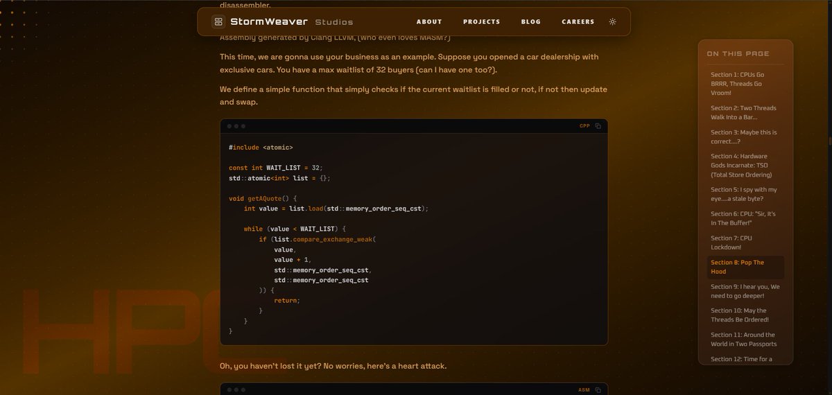This screenshot has width=832, height=395.
Task: Click the 'void getAQuote() {' line
Action: point(263,198)
